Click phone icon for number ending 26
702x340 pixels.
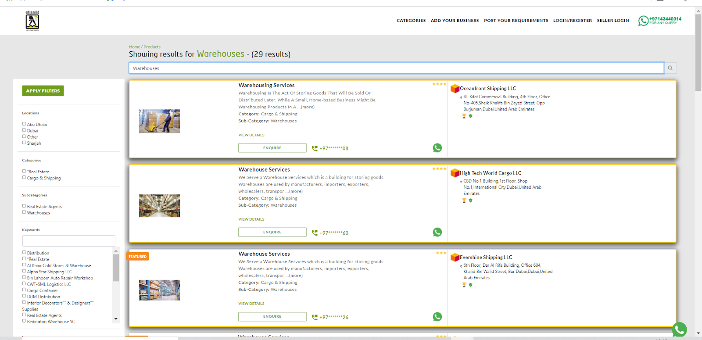click(x=315, y=317)
